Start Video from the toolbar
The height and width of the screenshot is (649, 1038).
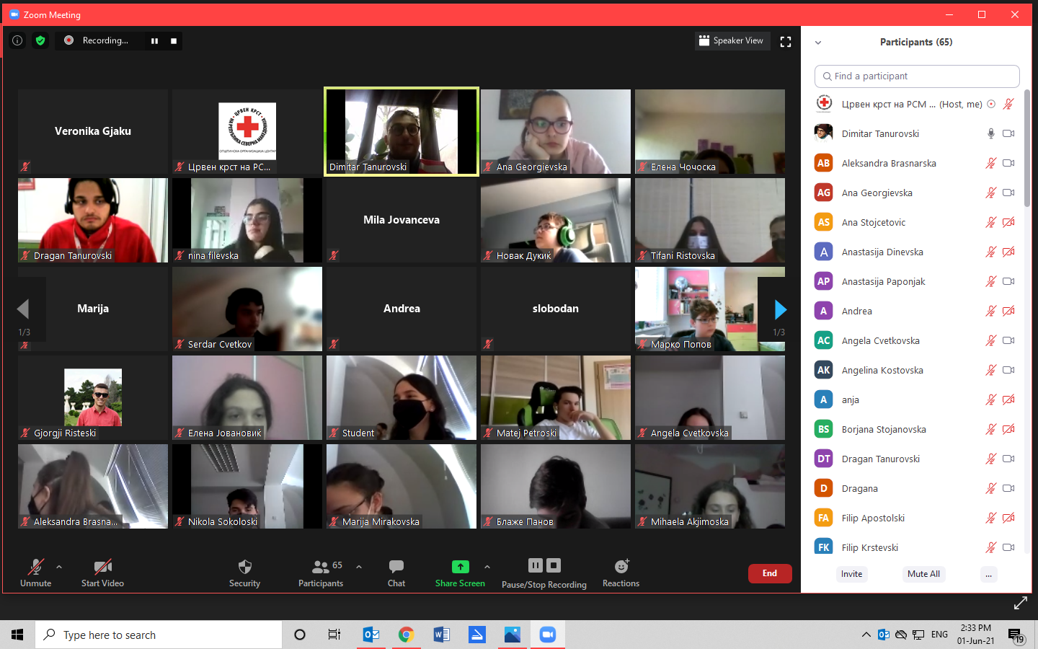102,567
